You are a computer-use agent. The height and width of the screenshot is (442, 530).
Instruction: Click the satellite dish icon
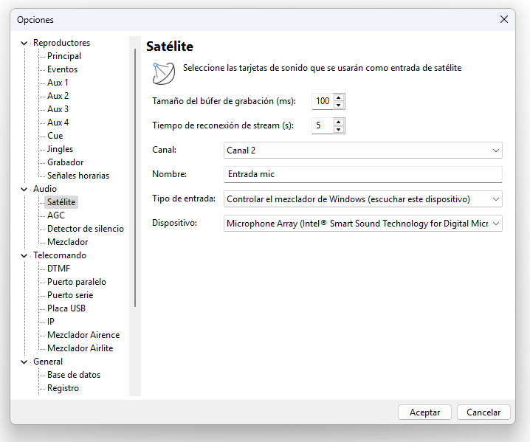click(x=162, y=72)
